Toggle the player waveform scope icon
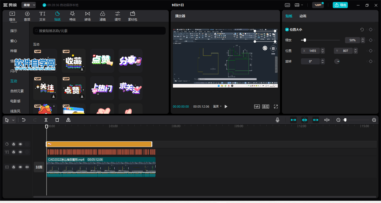 (x=257, y=107)
